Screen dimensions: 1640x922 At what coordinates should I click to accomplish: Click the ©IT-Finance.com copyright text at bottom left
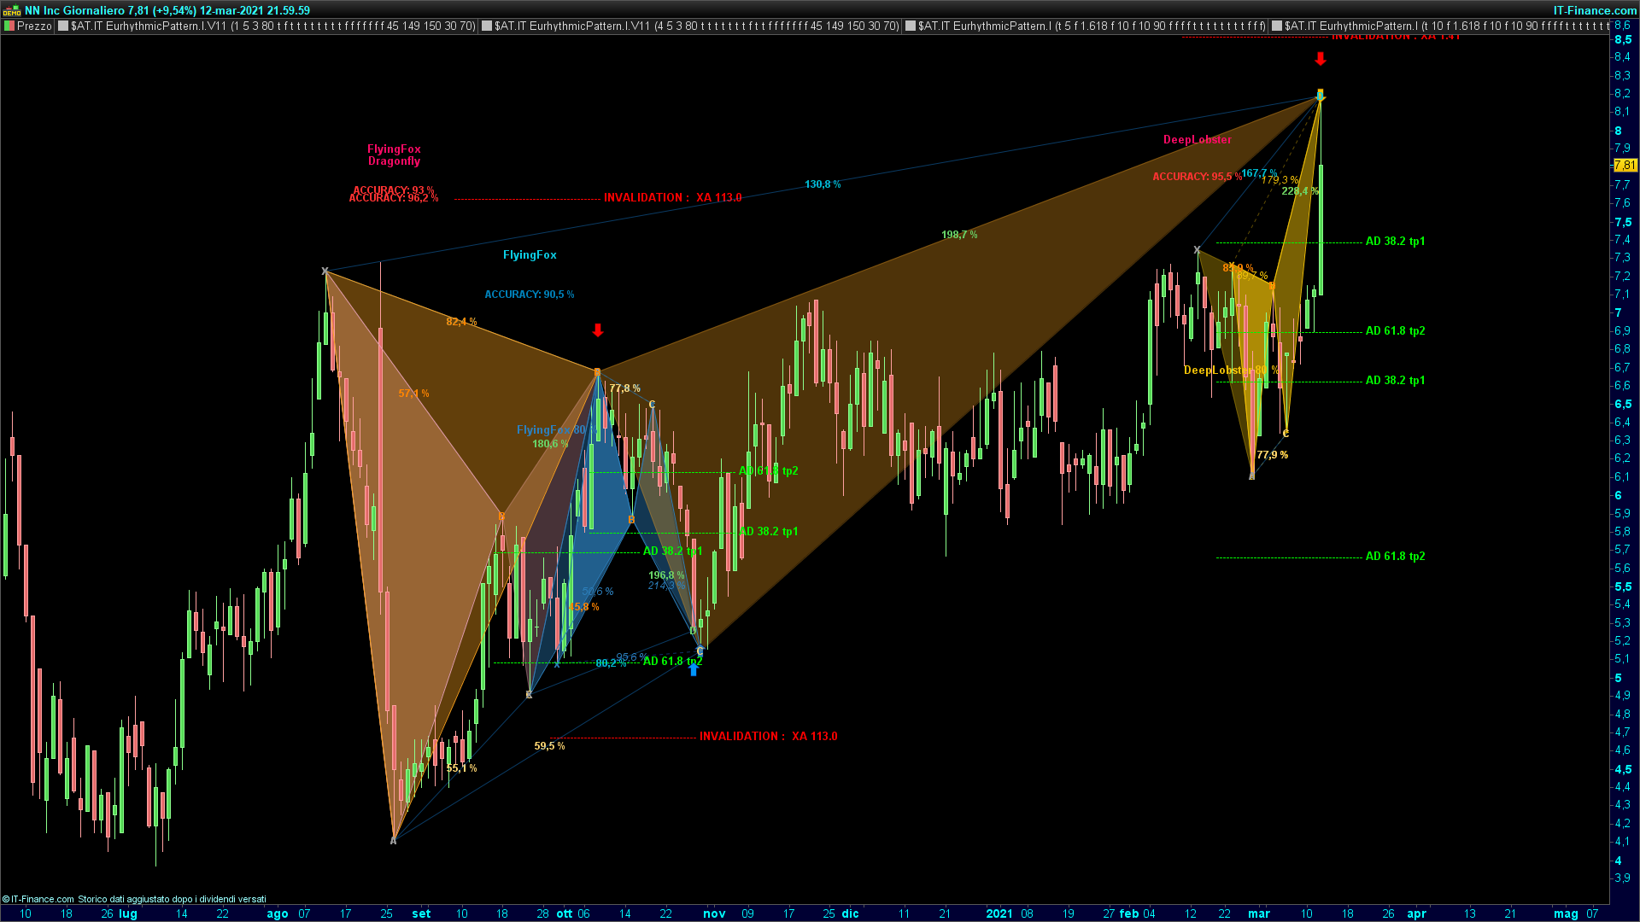point(38,899)
